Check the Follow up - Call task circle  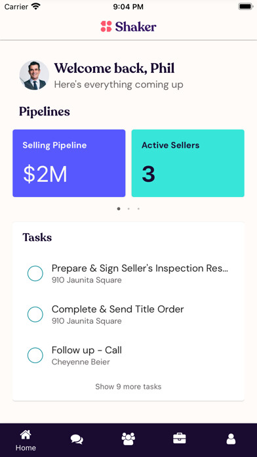point(35,355)
